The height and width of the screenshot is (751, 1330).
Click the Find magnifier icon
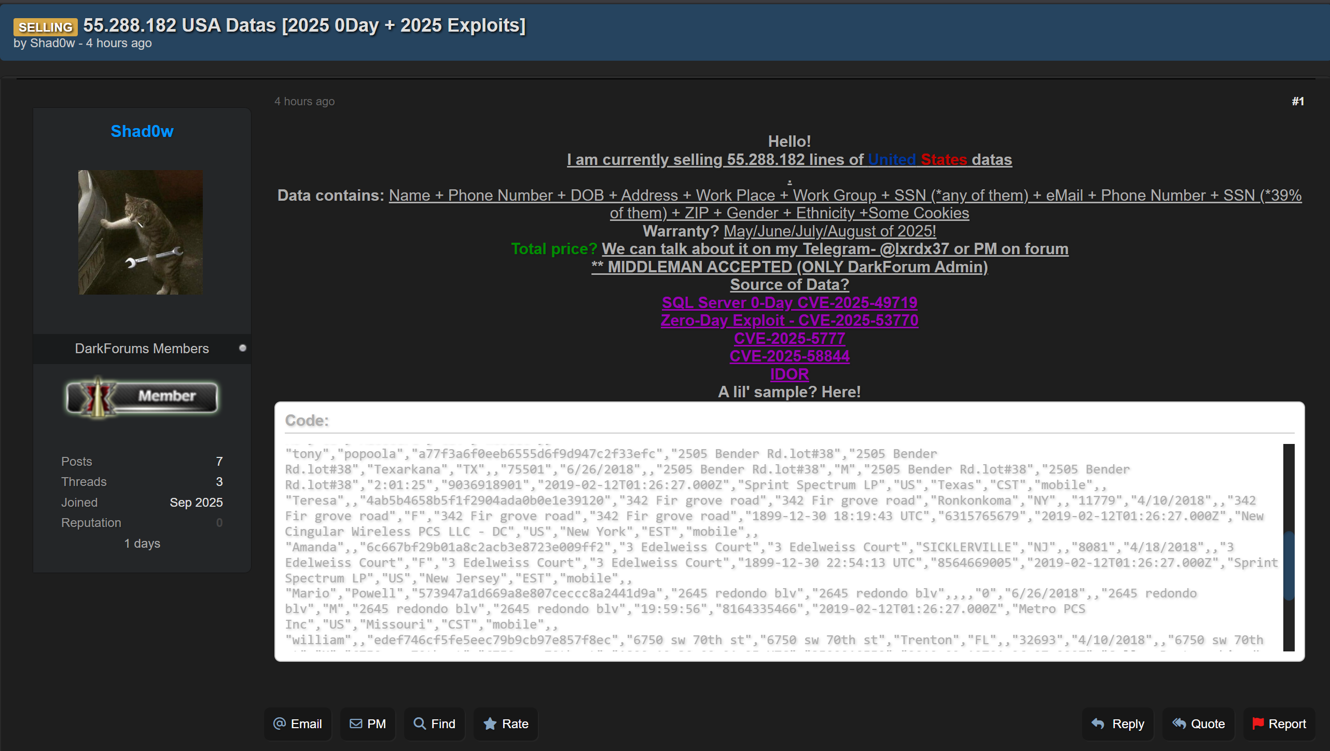pos(420,724)
